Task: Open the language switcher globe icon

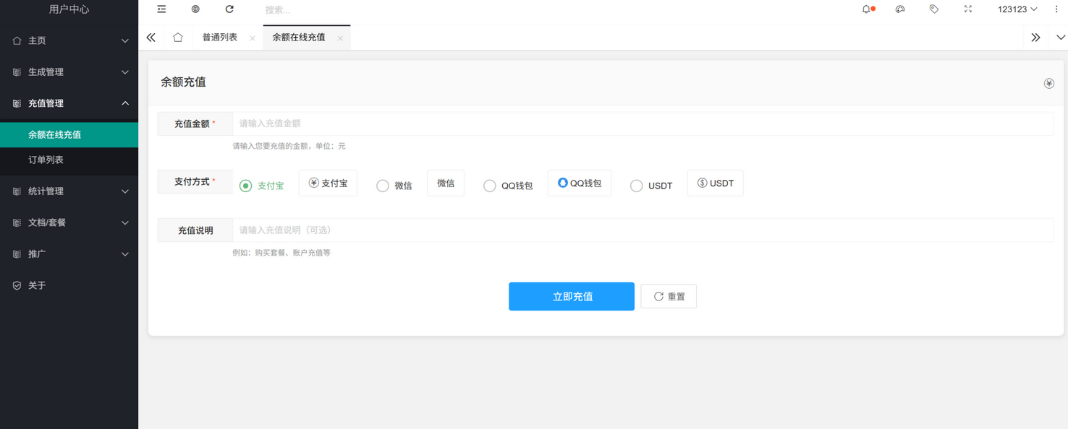Action: (x=194, y=9)
